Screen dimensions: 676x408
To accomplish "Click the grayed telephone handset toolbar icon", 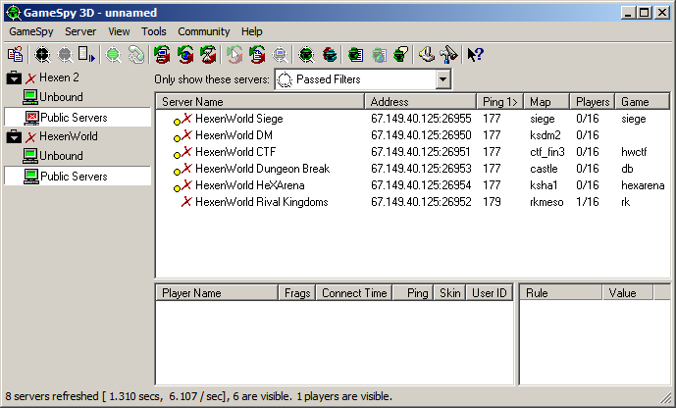I will coord(136,55).
